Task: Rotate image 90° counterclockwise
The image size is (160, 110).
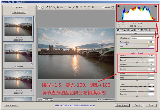Action: (x=85, y=7)
